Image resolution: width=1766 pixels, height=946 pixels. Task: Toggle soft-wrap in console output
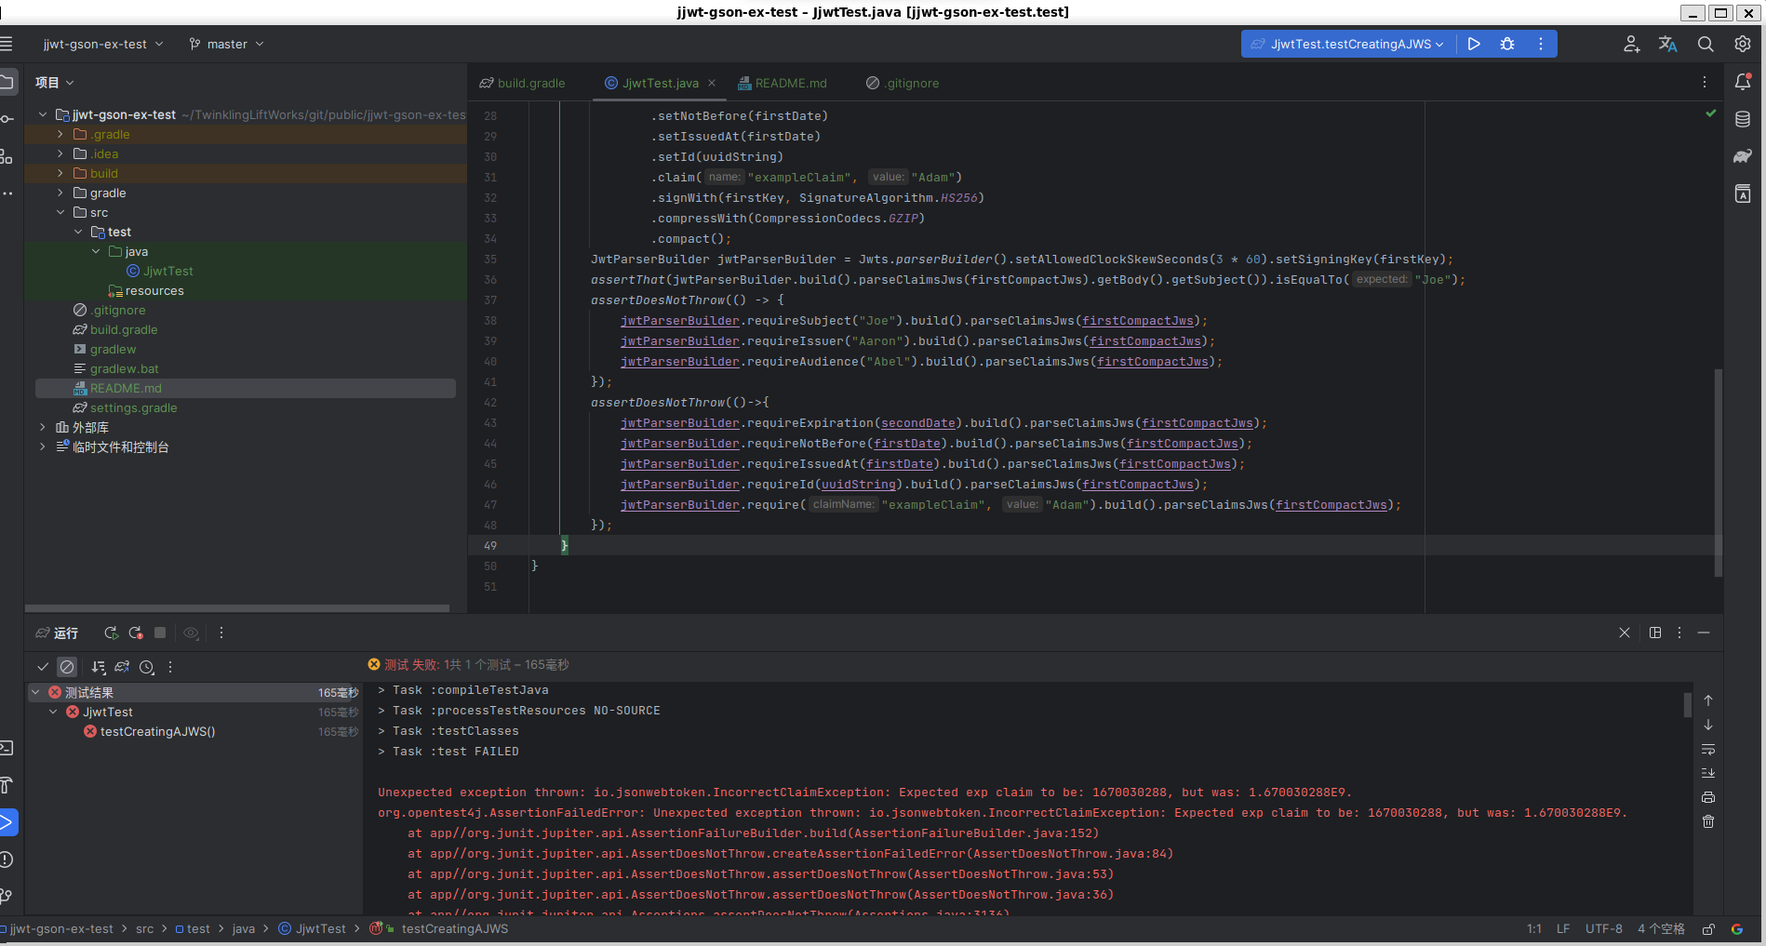(1708, 749)
